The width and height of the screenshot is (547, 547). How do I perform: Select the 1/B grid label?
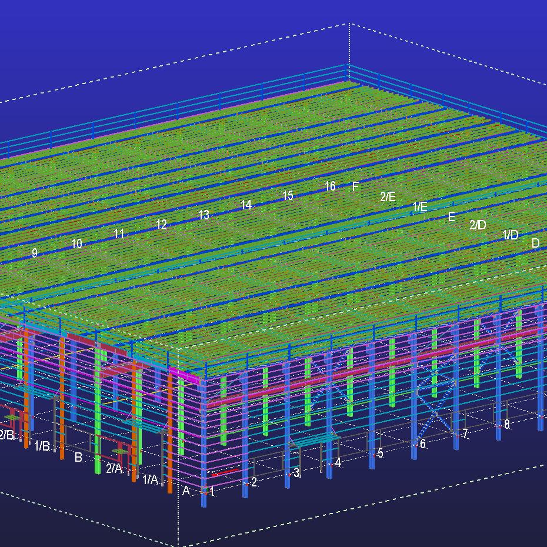42,446
